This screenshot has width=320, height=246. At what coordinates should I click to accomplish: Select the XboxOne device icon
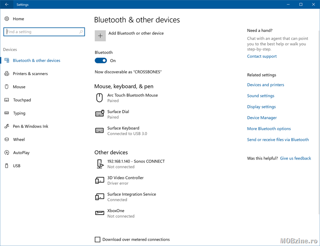click(x=99, y=213)
